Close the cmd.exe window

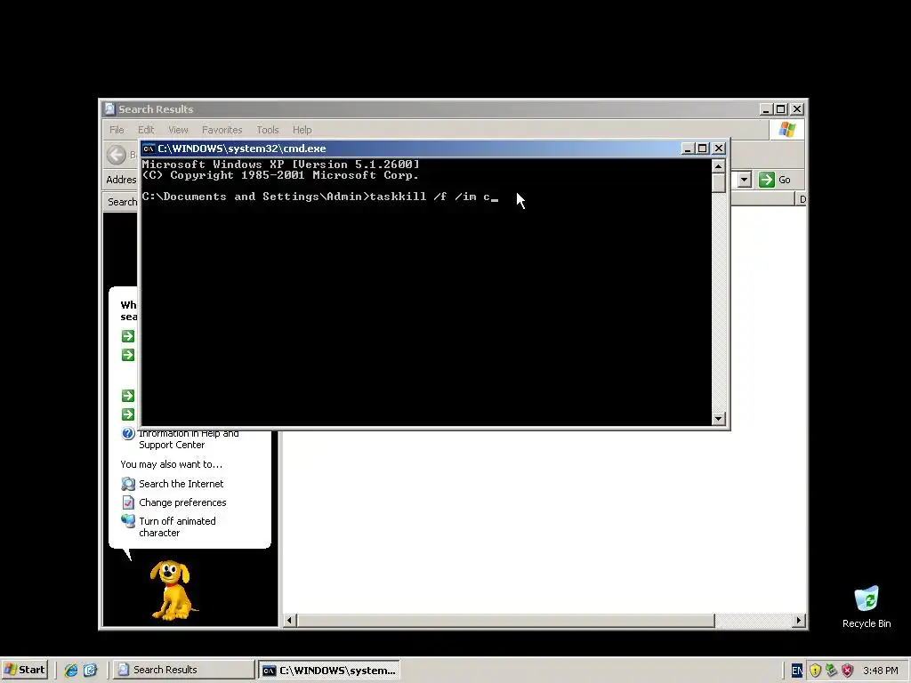coord(719,149)
